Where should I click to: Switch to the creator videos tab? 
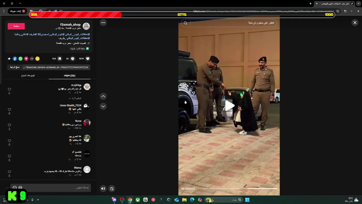28,76
